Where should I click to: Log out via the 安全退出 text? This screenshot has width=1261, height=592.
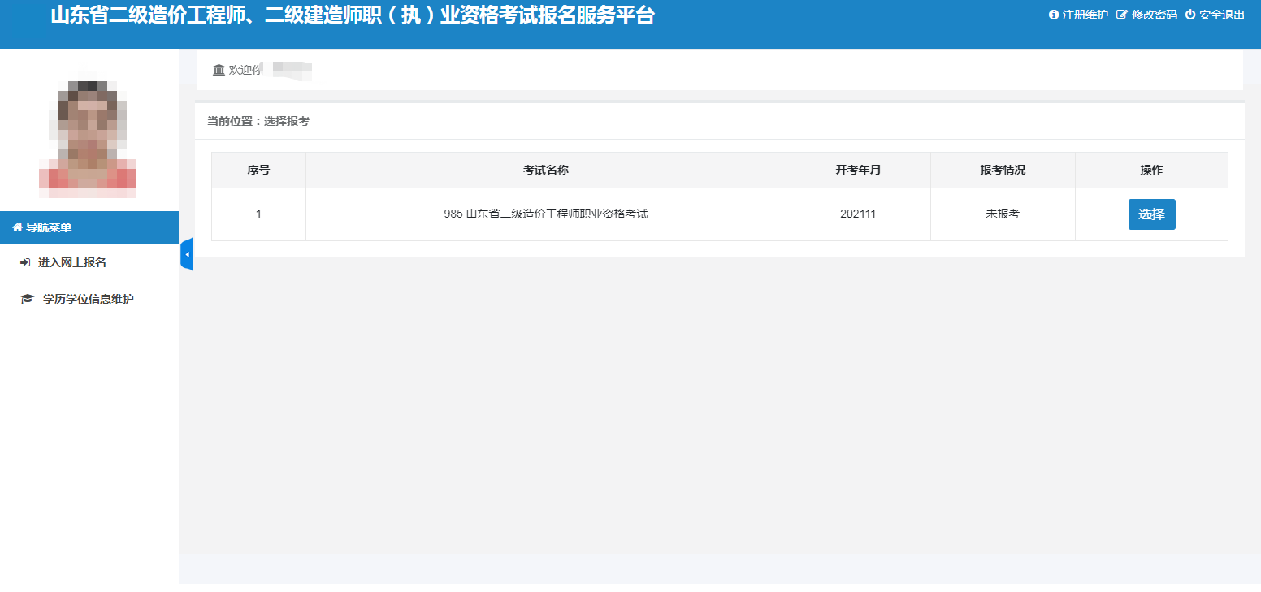pos(1222,15)
